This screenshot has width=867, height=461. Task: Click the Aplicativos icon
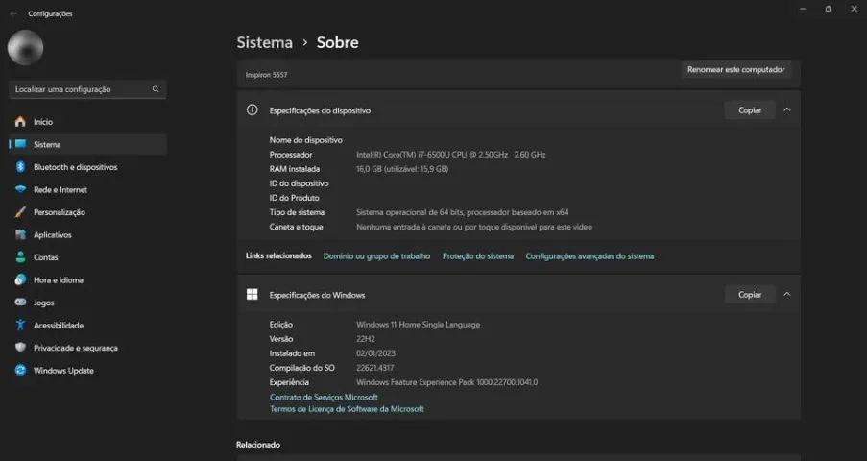[20, 234]
